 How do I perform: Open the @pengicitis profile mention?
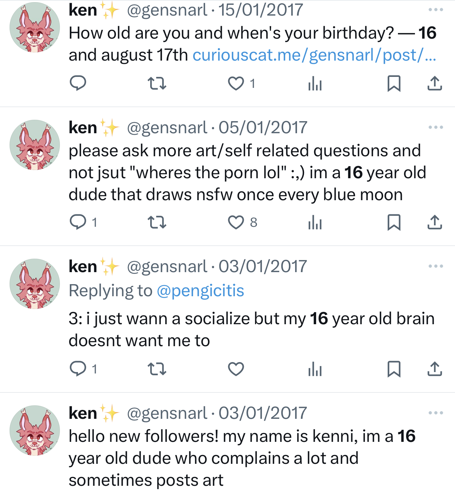click(200, 291)
